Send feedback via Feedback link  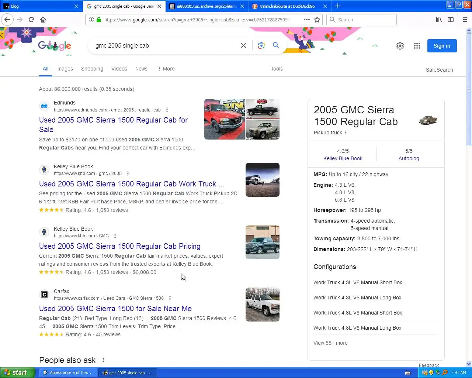click(x=429, y=365)
